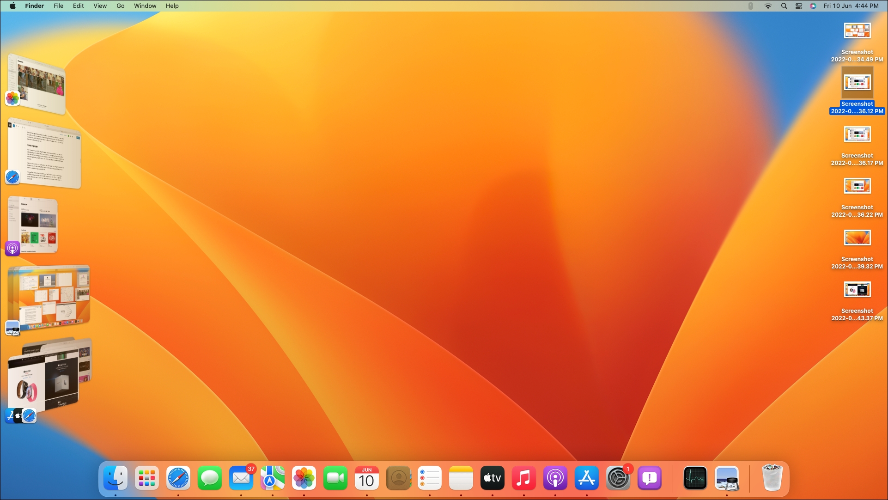The image size is (888, 500).
Task: Open Mail with 37 unread badge
Action: pyautogui.click(x=241, y=478)
